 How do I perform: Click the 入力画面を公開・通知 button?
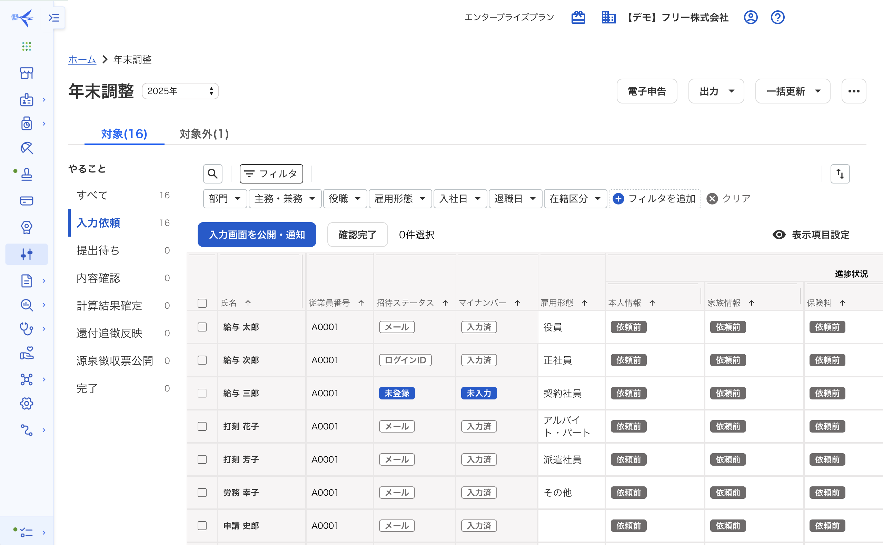click(x=257, y=235)
